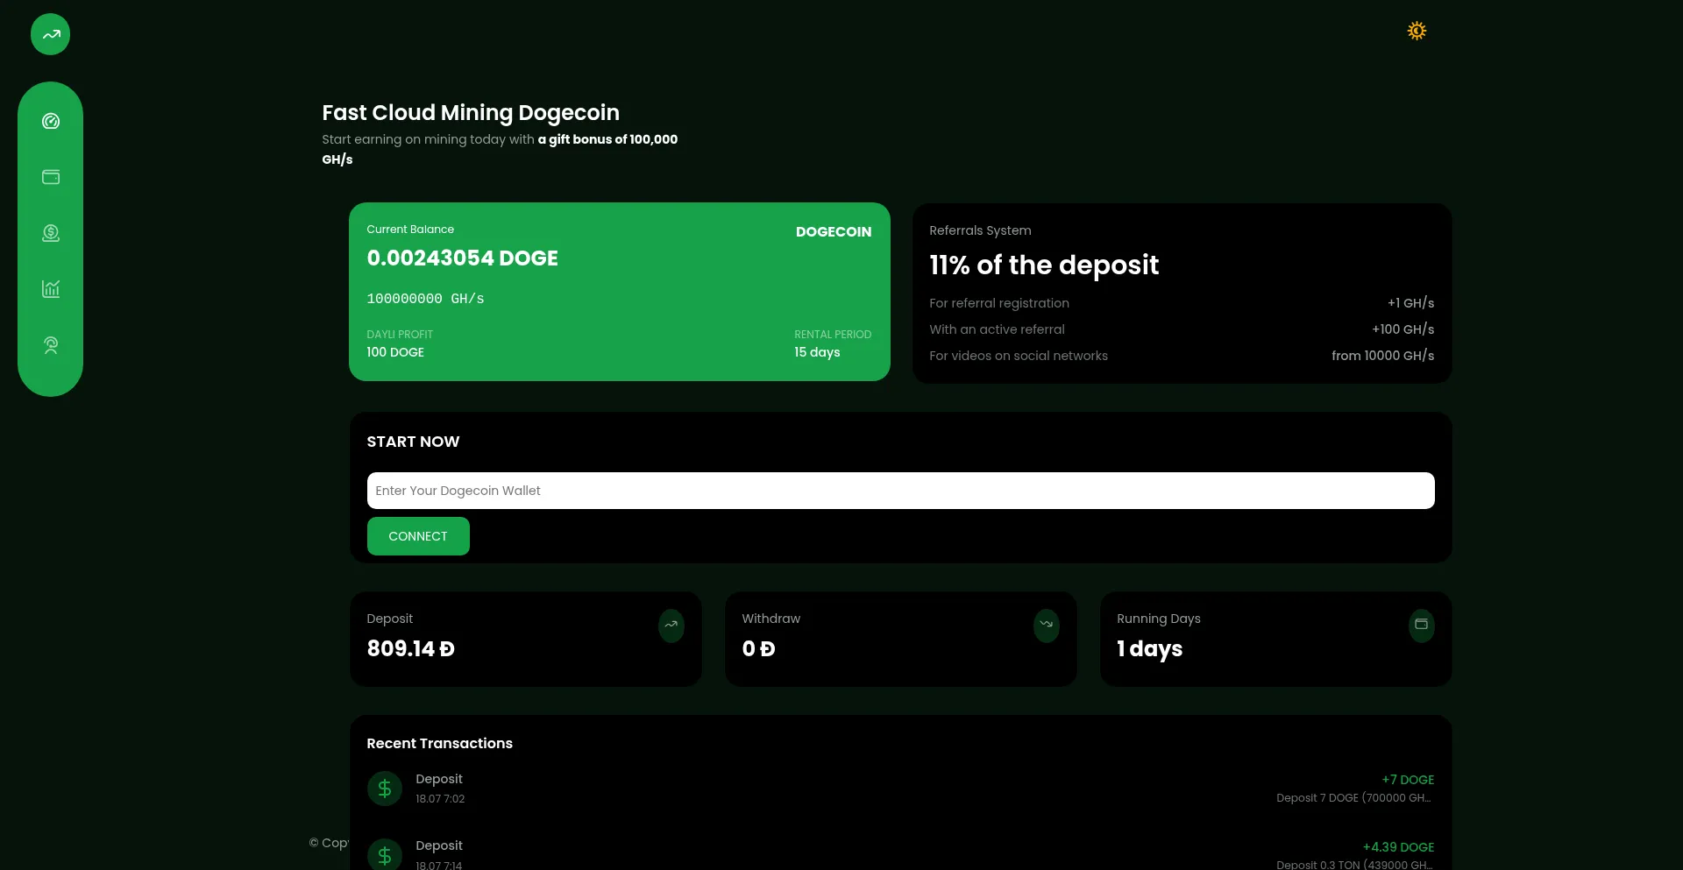Viewport: 1683px width, 870px height.
Task: Open the wallet sidebar icon
Action: (51, 177)
